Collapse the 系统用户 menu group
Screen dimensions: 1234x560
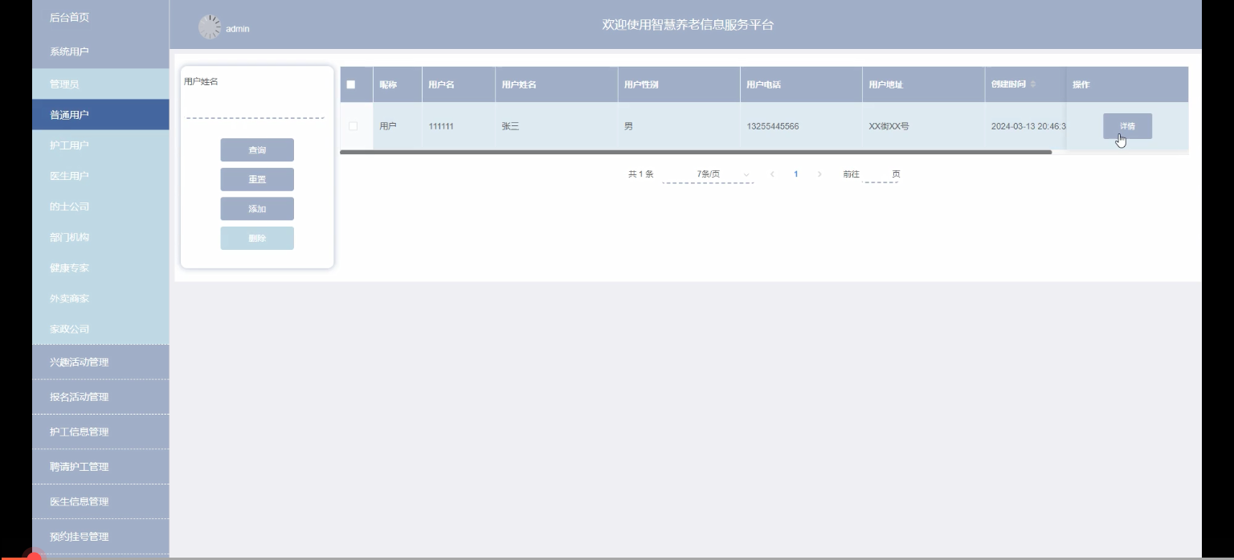click(100, 51)
